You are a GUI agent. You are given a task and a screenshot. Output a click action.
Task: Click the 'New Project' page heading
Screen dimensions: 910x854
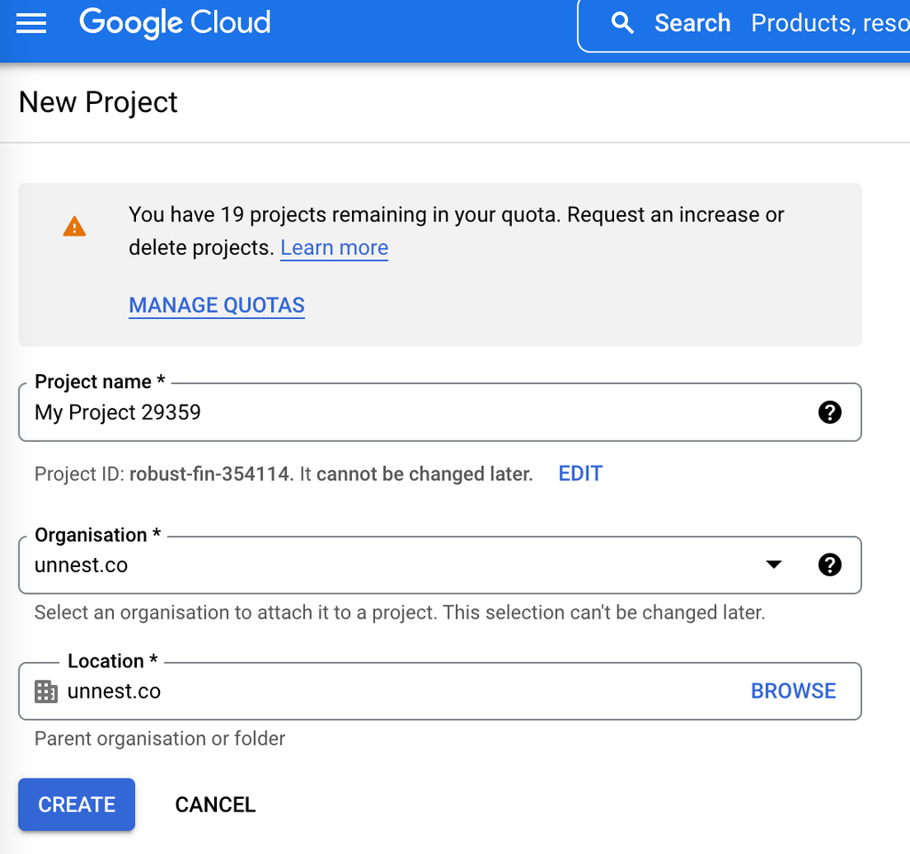(x=98, y=103)
